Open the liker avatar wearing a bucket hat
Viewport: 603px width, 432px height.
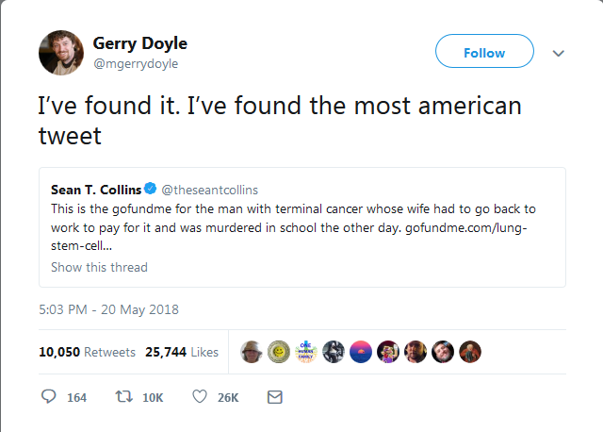(253, 352)
